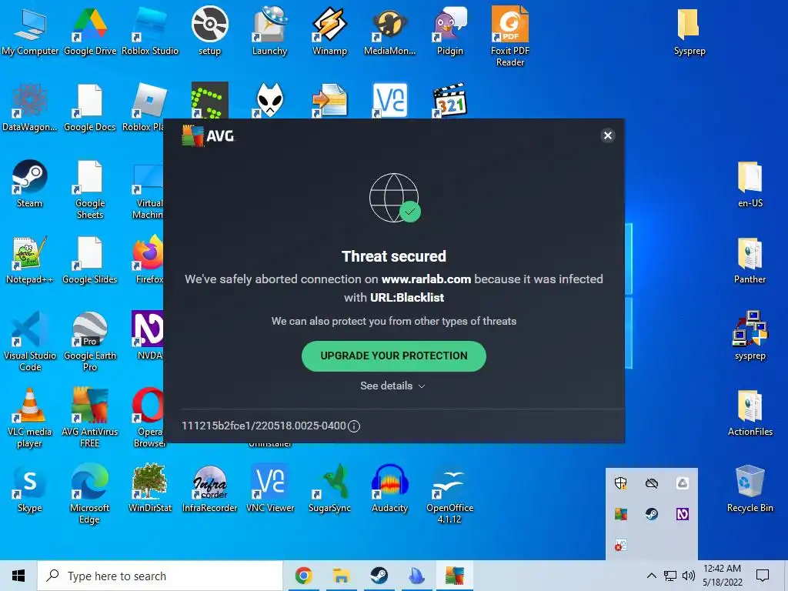Open Google Drive desktop shortcut
The width and height of the screenshot is (788, 591).
[x=90, y=32]
